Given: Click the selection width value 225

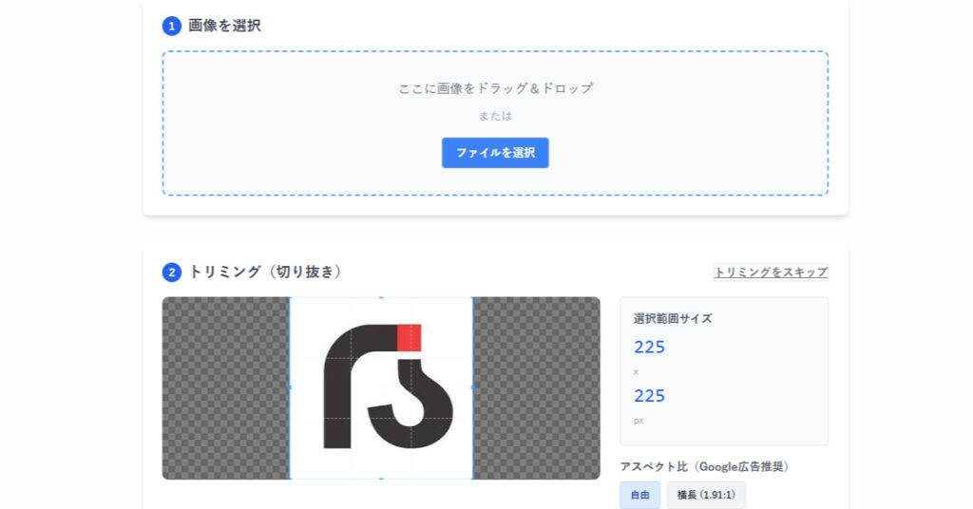Looking at the screenshot, I should [x=650, y=347].
